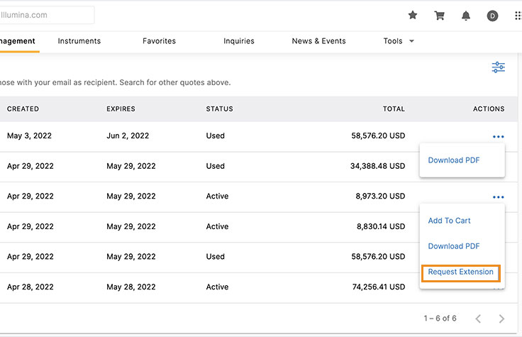This screenshot has width=522, height=337.
Task: Open the notifications bell
Action: (466, 16)
